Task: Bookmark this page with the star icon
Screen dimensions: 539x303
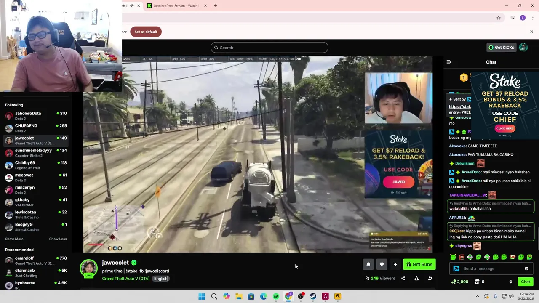Action: pyautogui.click(x=499, y=18)
